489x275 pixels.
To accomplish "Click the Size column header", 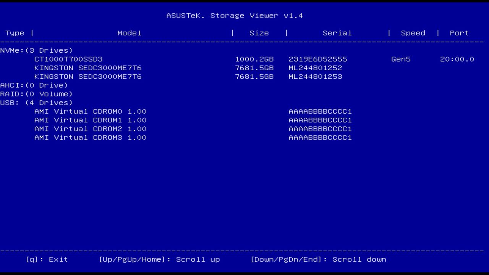I will coord(259,33).
